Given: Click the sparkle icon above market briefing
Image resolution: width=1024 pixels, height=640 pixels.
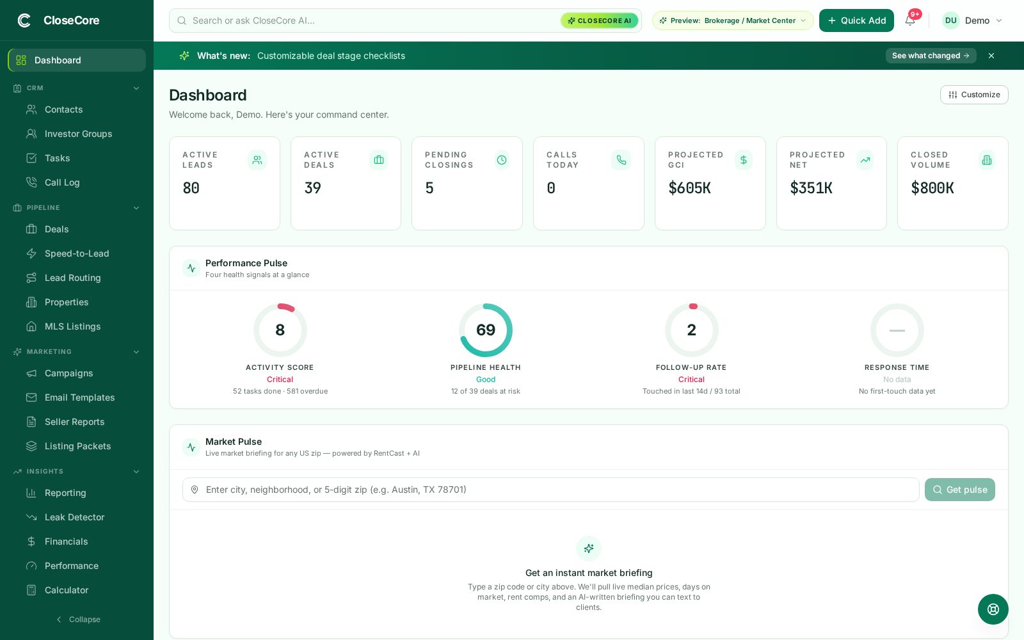Looking at the screenshot, I should click(x=589, y=548).
